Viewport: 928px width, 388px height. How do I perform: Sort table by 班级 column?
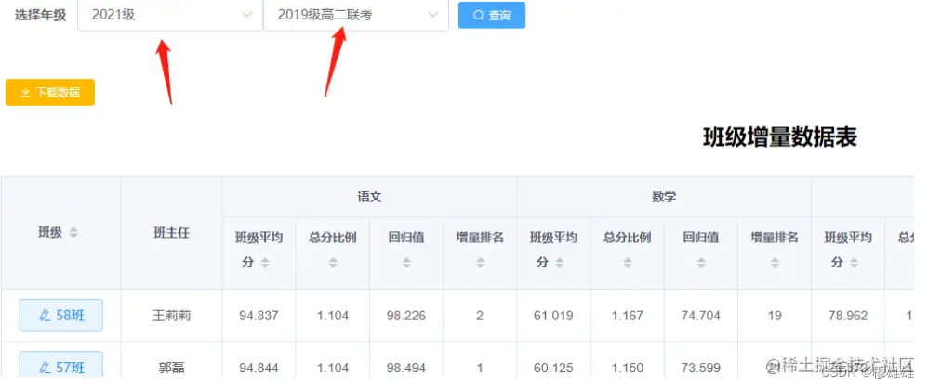[x=73, y=233]
